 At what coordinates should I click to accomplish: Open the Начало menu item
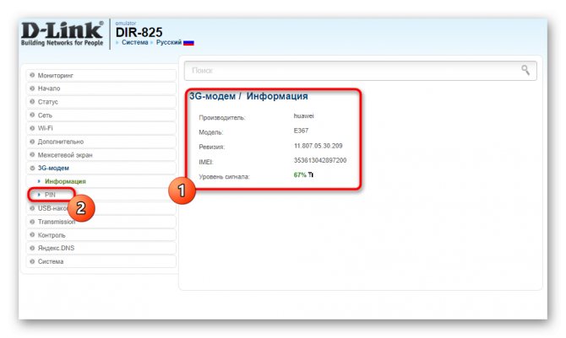pyautogui.click(x=50, y=89)
